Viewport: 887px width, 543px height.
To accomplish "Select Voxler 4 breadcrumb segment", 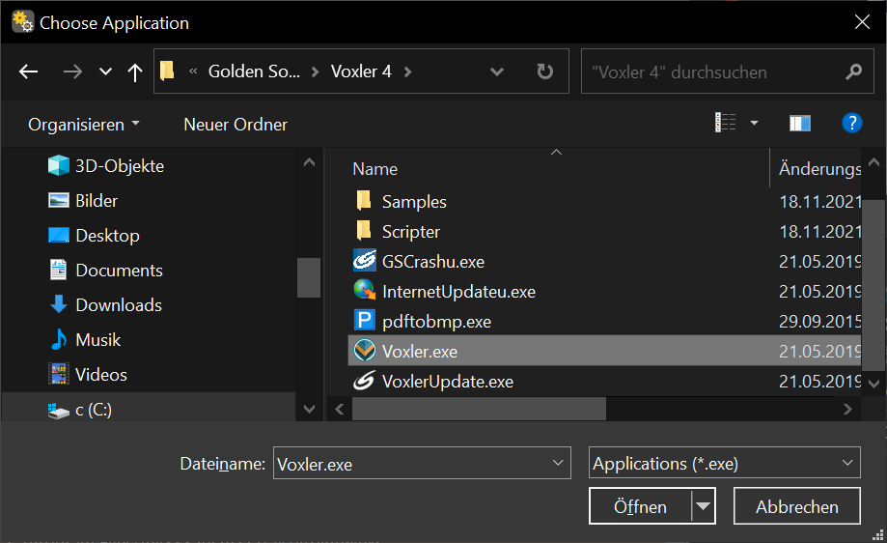I will 361,71.
